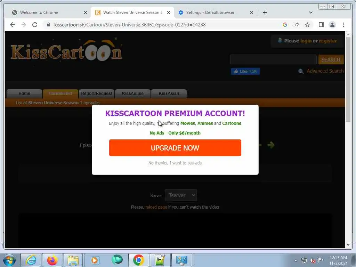Screen dimensions: 356x267
Task: Go to next episode green arrow
Action: 270,145
